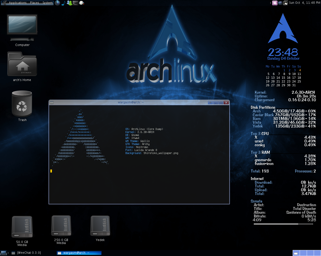Viewport: 321px width, 256px height.
Task: Click the Upload: label under Internet
Action: [x=261, y=190]
